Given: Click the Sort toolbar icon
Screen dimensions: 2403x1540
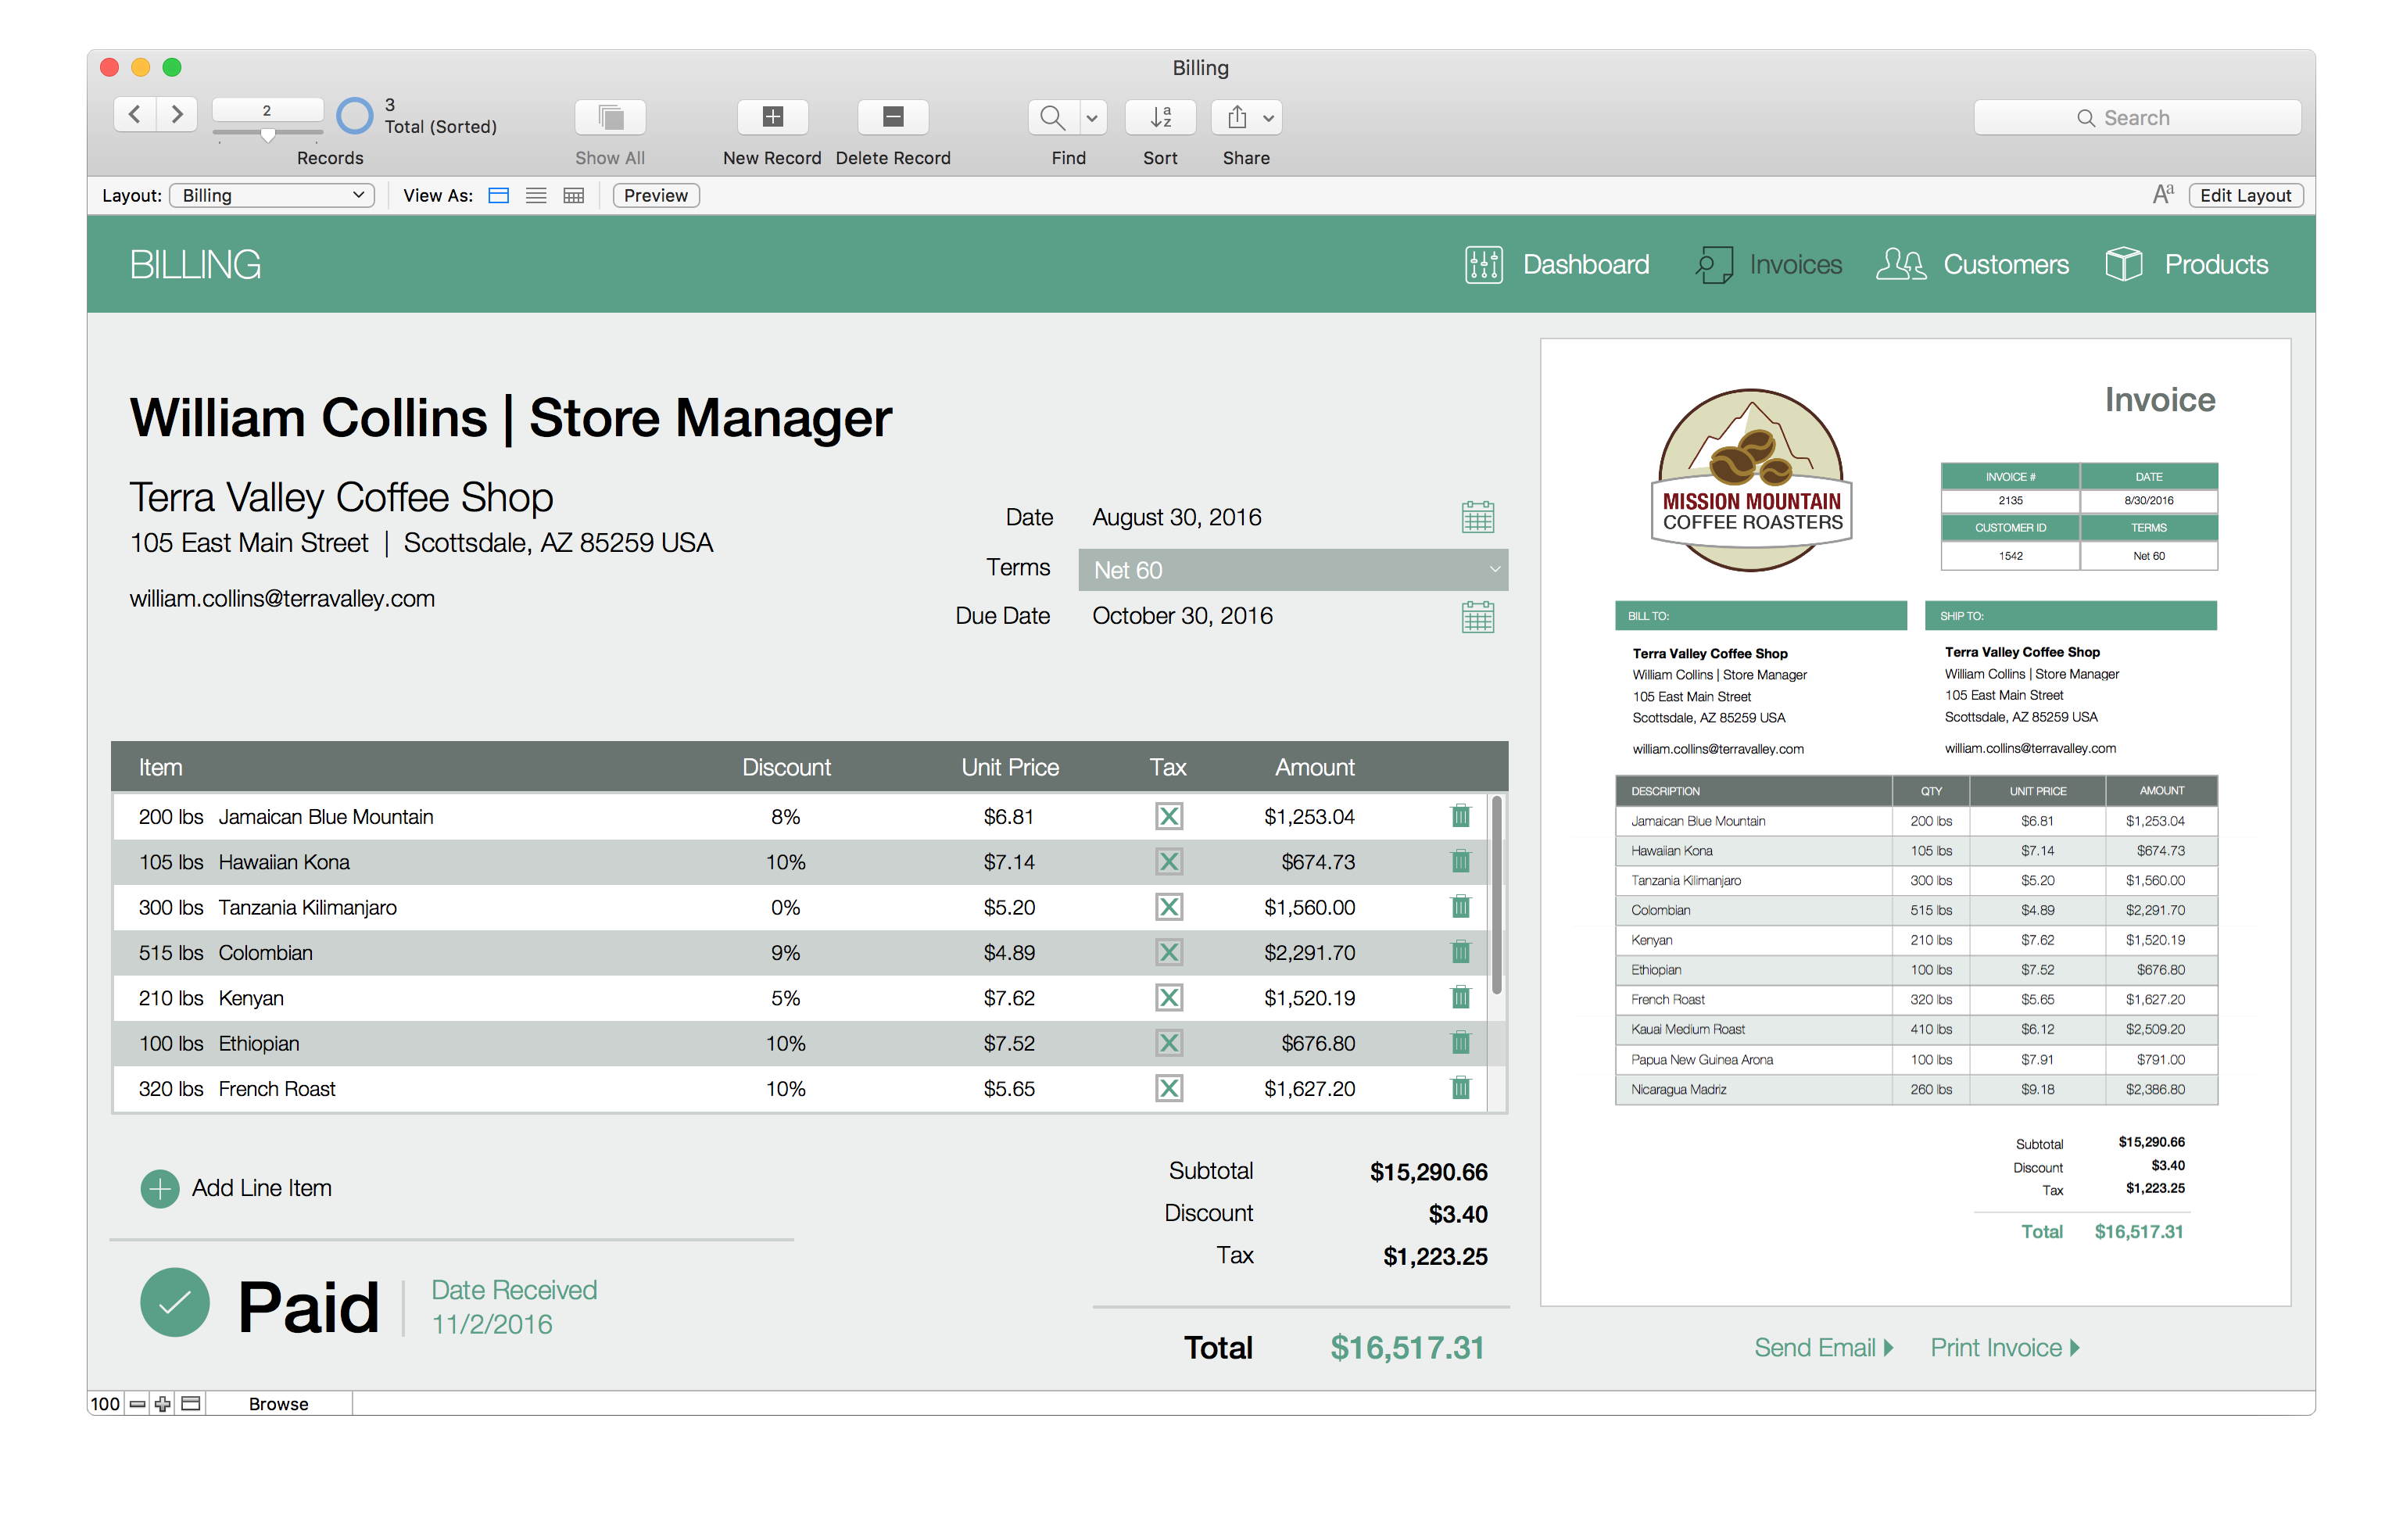Looking at the screenshot, I should click(1160, 117).
